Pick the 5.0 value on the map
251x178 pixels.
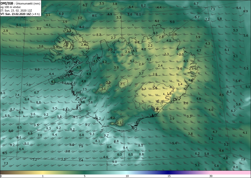point(172,22)
